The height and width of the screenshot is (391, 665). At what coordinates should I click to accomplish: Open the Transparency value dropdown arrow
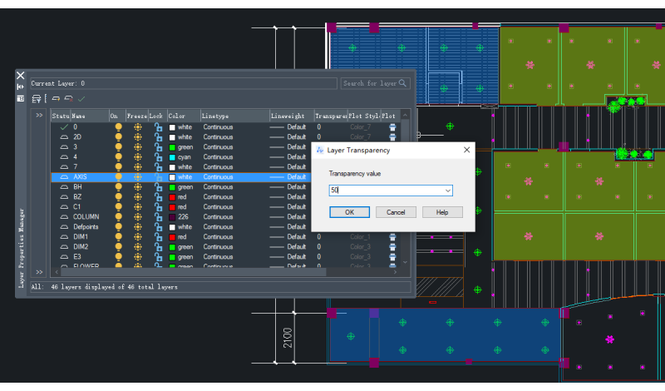point(448,191)
